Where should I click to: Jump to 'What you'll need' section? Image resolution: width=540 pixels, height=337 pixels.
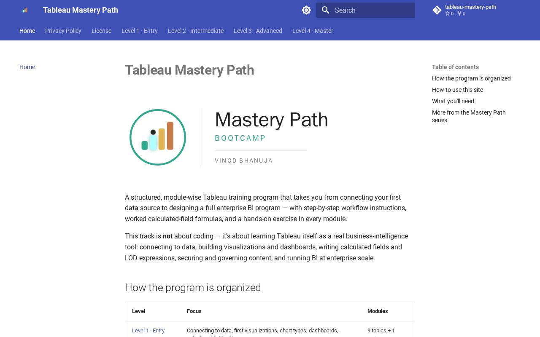pos(453,101)
